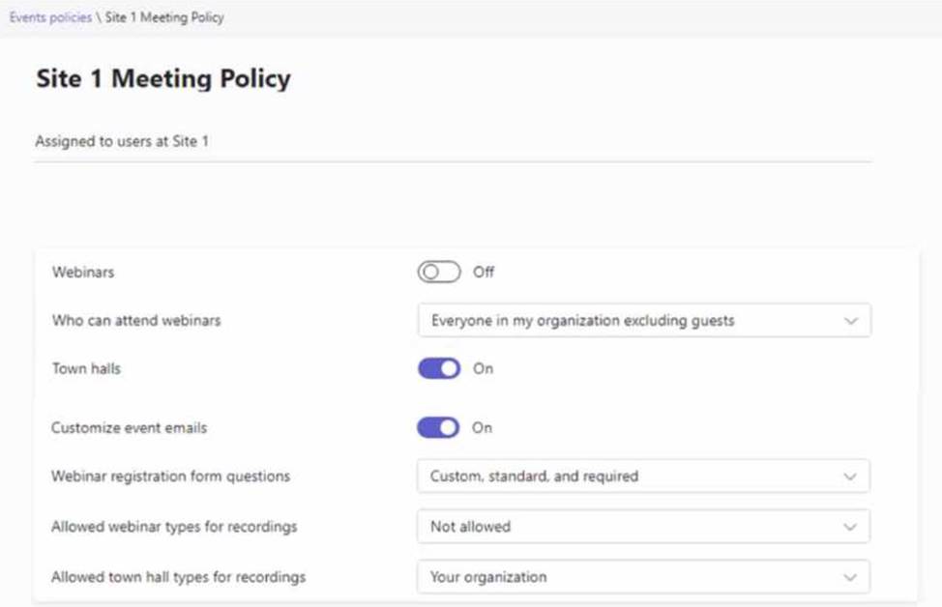942x607 pixels.
Task: Click the Who can attend webinars label
Action: coord(135,320)
